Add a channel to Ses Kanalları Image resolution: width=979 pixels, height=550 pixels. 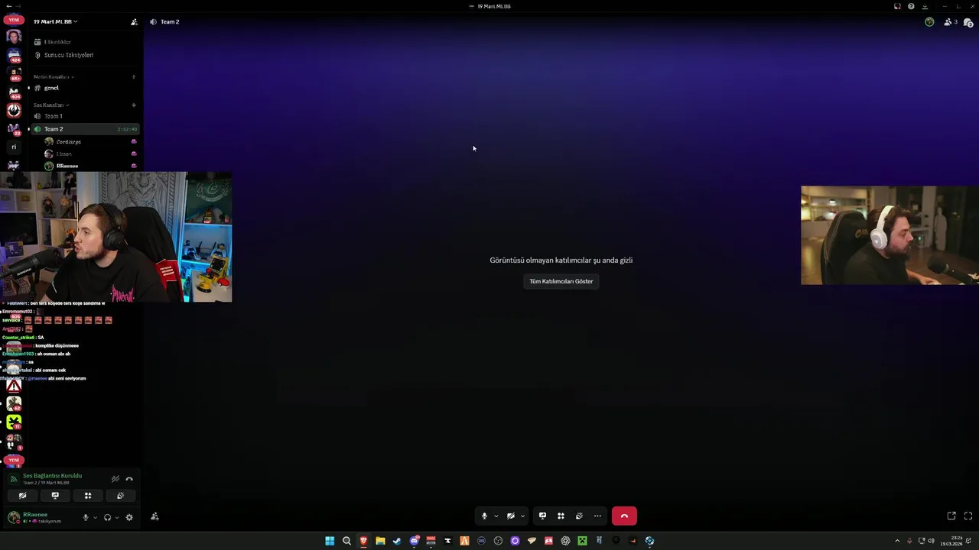pyautogui.click(x=134, y=105)
